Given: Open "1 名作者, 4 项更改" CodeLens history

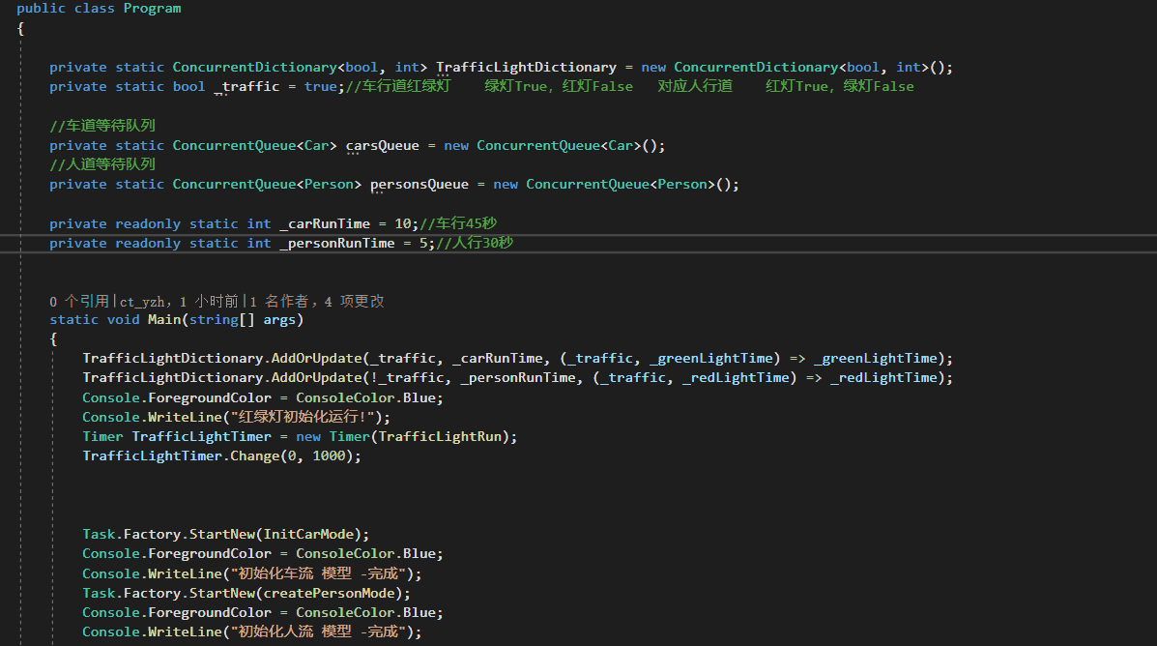Looking at the screenshot, I should [317, 301].
